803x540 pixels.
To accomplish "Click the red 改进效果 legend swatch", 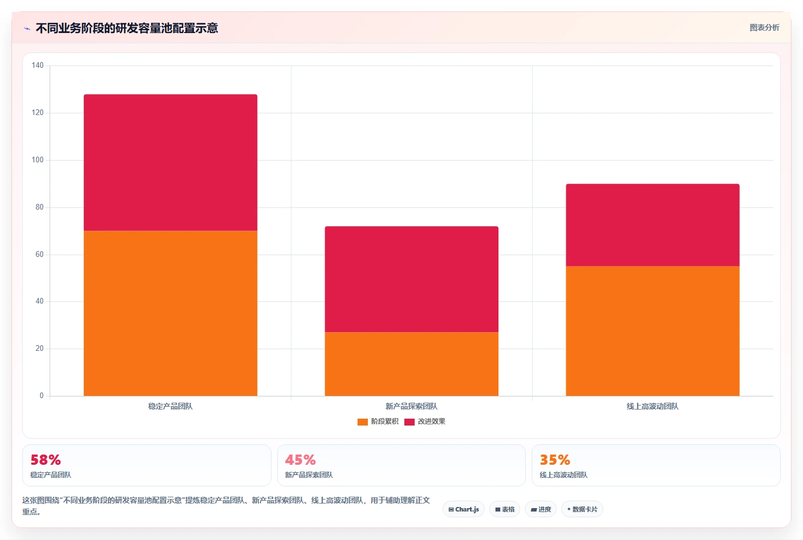I will 409,422.
